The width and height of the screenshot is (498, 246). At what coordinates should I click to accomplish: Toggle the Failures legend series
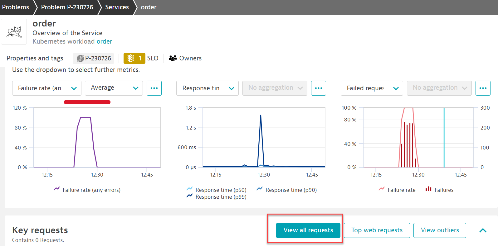(x=439, y=190)
